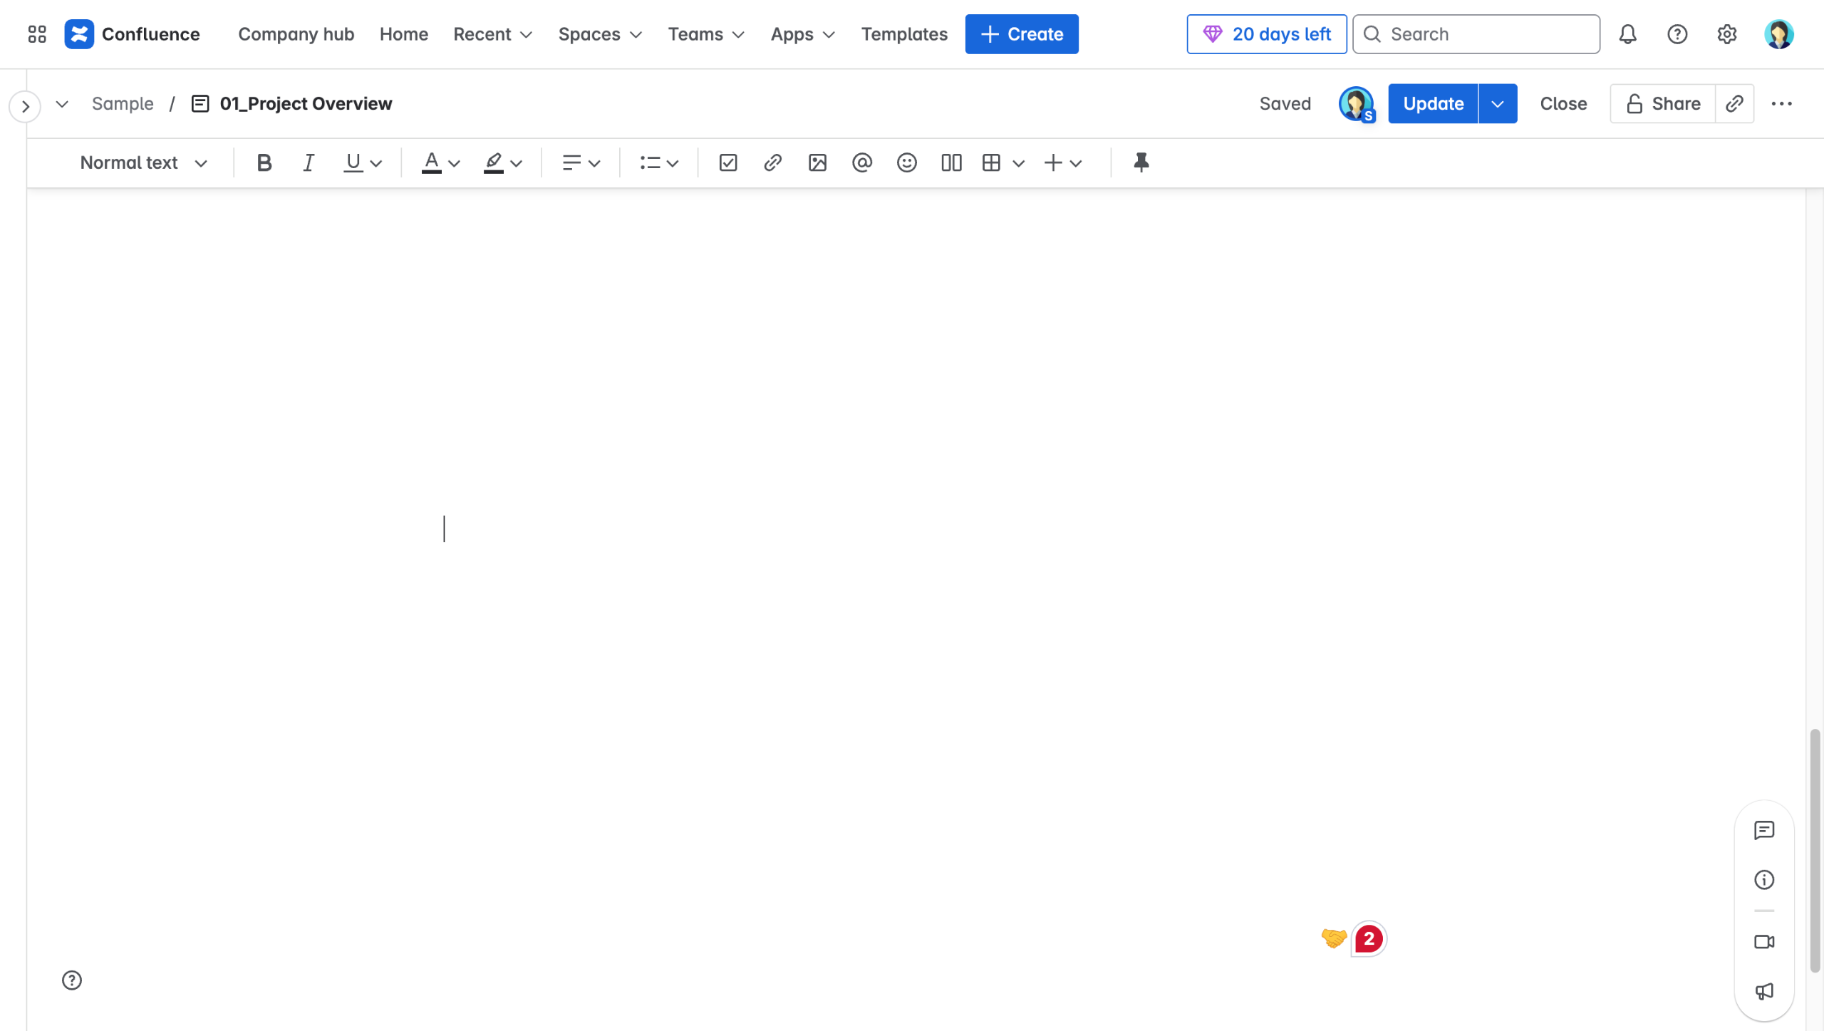Screen dimensions: 1824x1031
Task: Open the Recent menu
Action: coord(492,34)
